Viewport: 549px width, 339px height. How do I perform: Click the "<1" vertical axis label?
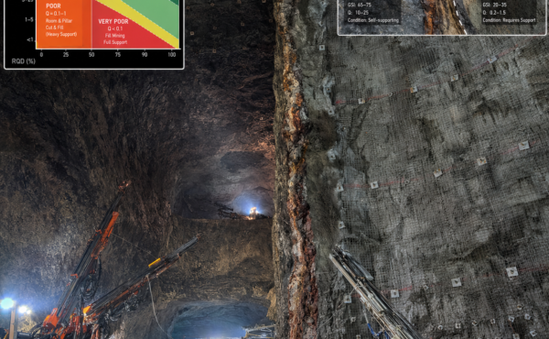click(30, 39)
